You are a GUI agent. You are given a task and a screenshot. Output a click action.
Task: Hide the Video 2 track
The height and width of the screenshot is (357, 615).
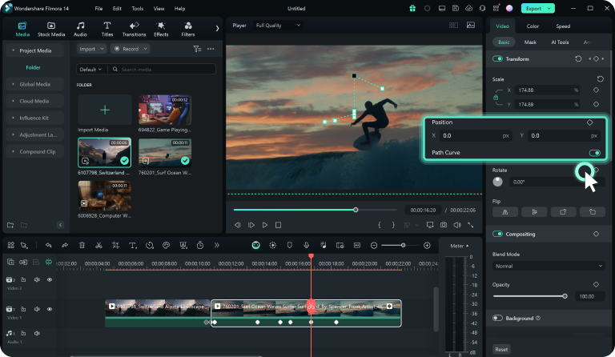(50, 280)
